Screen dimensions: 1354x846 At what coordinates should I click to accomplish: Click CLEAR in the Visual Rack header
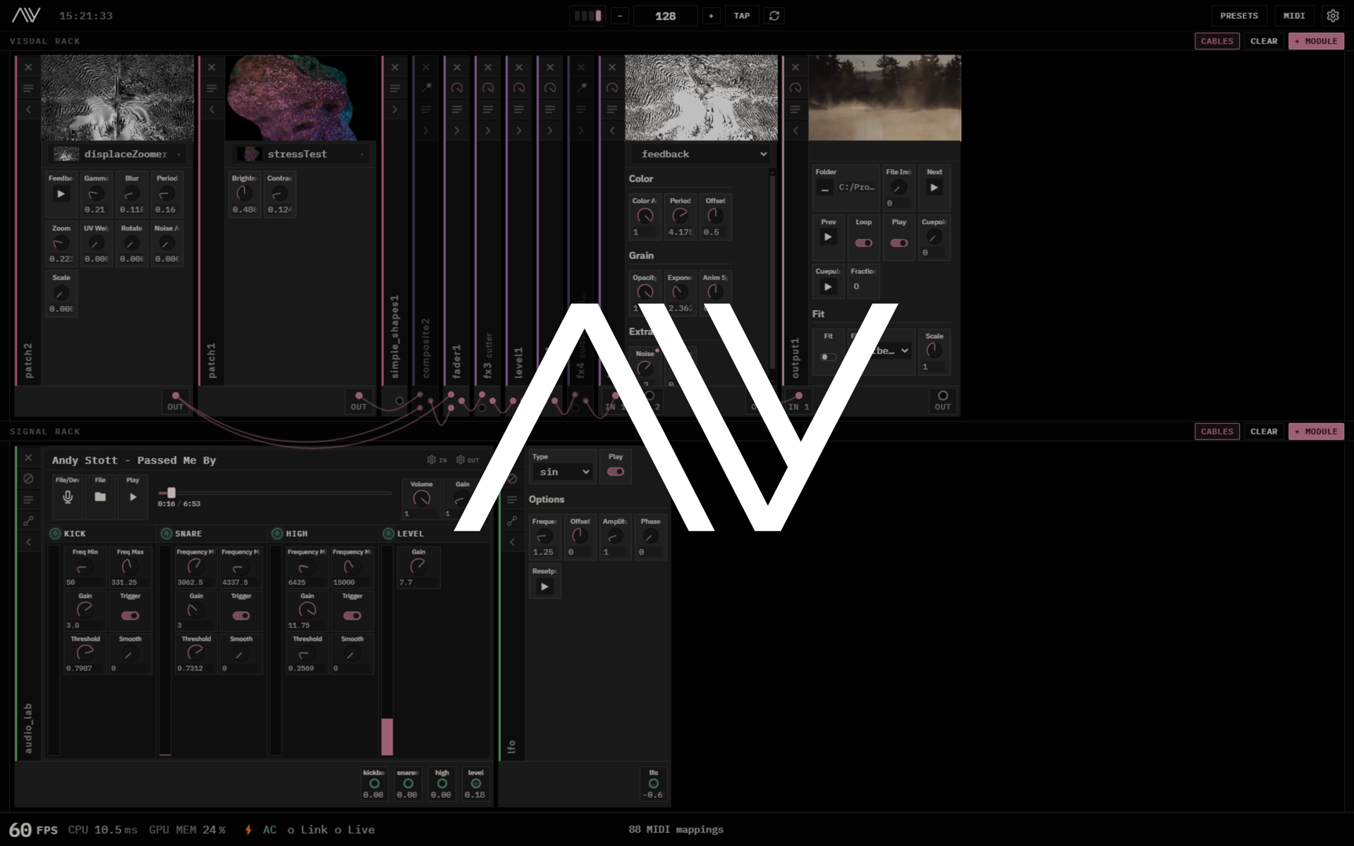click(x=1264, y=41)
